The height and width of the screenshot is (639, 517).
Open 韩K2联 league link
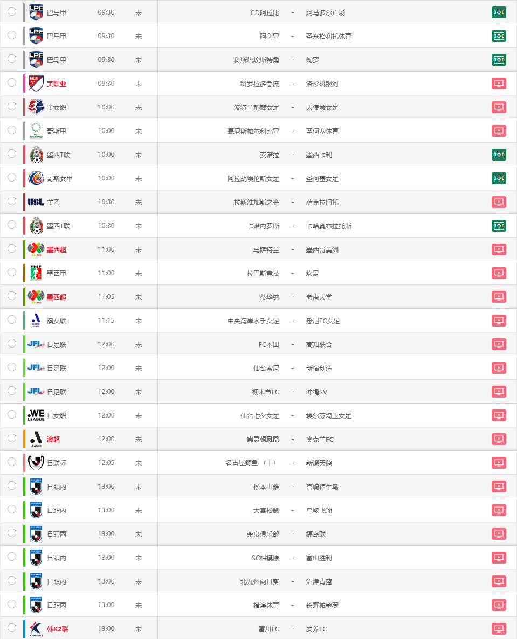(58, 629)
